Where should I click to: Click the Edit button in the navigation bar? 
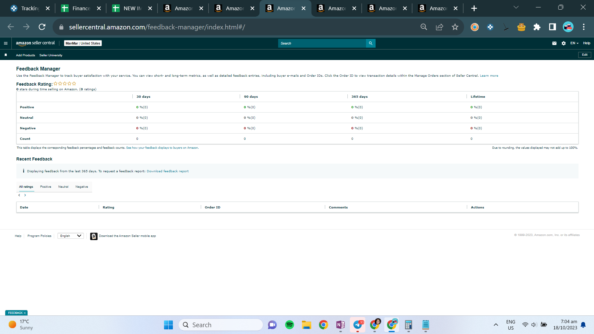coord(585,55)
